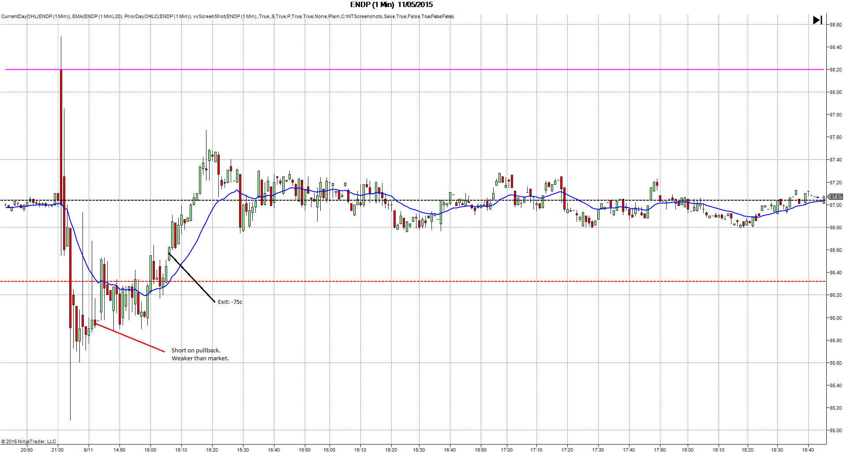Click the 86.00 price axis label

[x=836, y=318]
